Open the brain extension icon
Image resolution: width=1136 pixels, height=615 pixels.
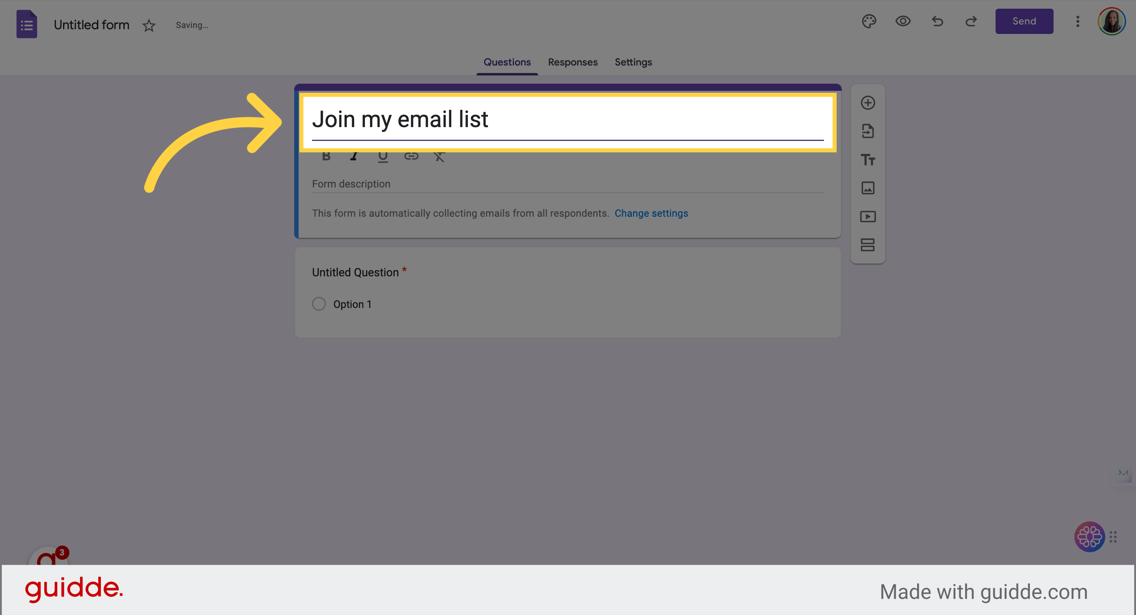click(x=1089, y=537)
